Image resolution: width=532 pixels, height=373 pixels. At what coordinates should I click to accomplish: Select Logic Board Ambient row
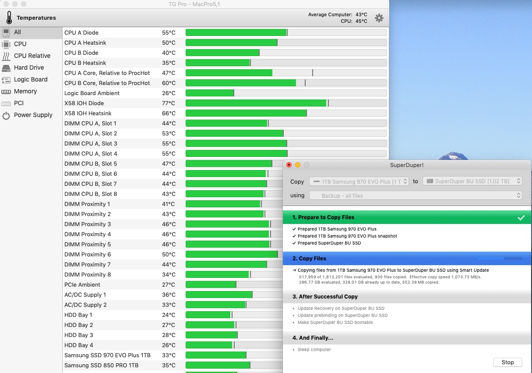tap(225, 93)
